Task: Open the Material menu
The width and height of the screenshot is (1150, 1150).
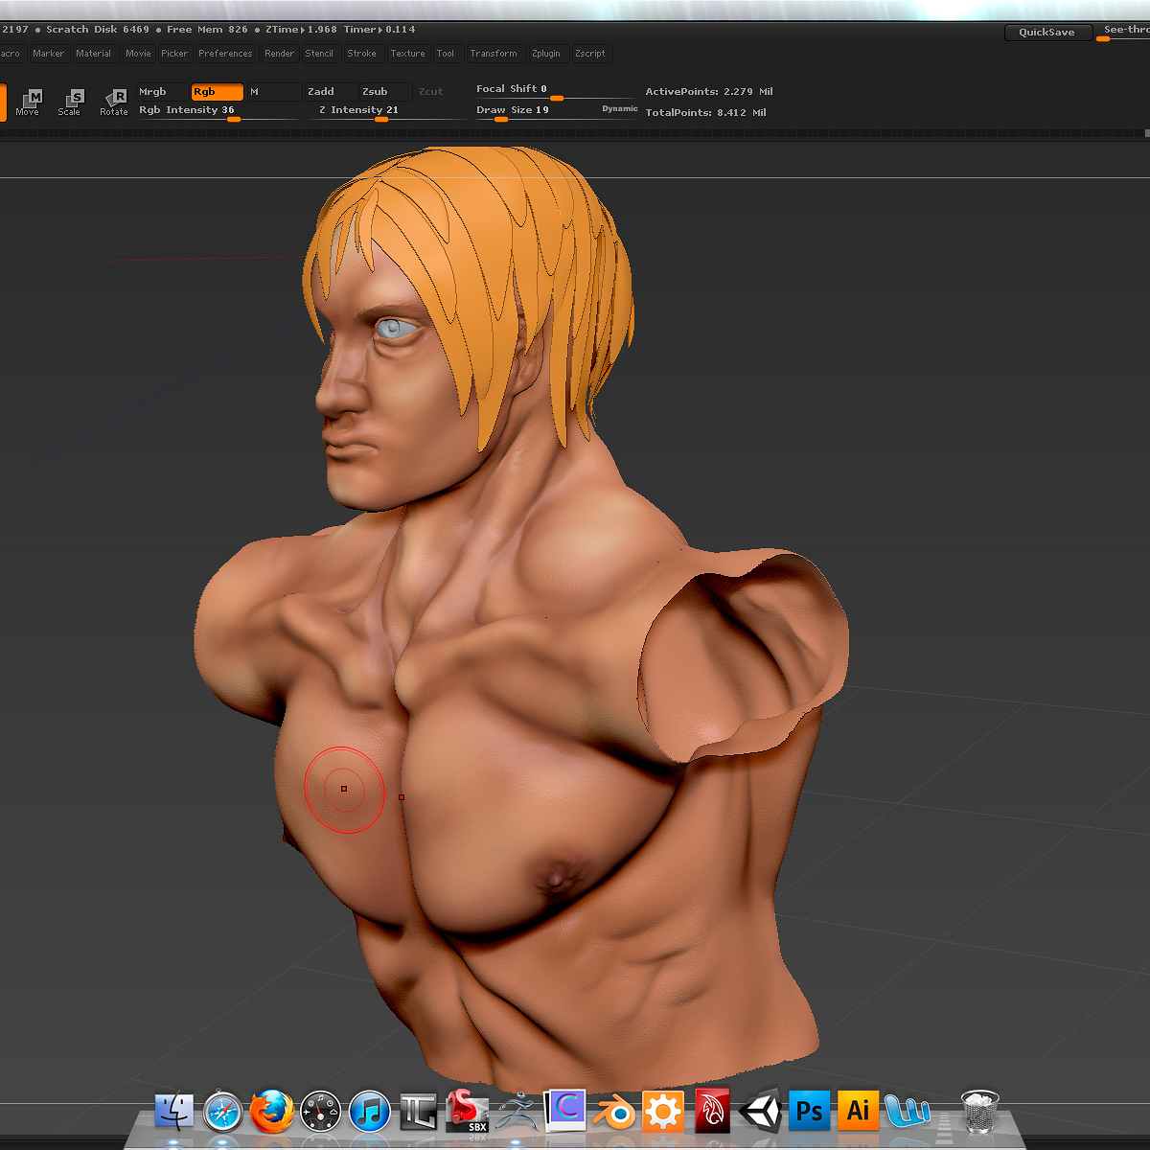Action: coord(94,54)
